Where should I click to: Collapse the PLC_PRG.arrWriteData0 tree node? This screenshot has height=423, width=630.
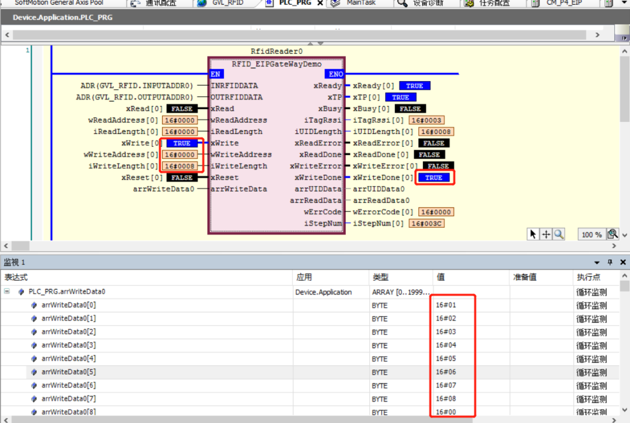pyautogui.click(x=7, y=292)
